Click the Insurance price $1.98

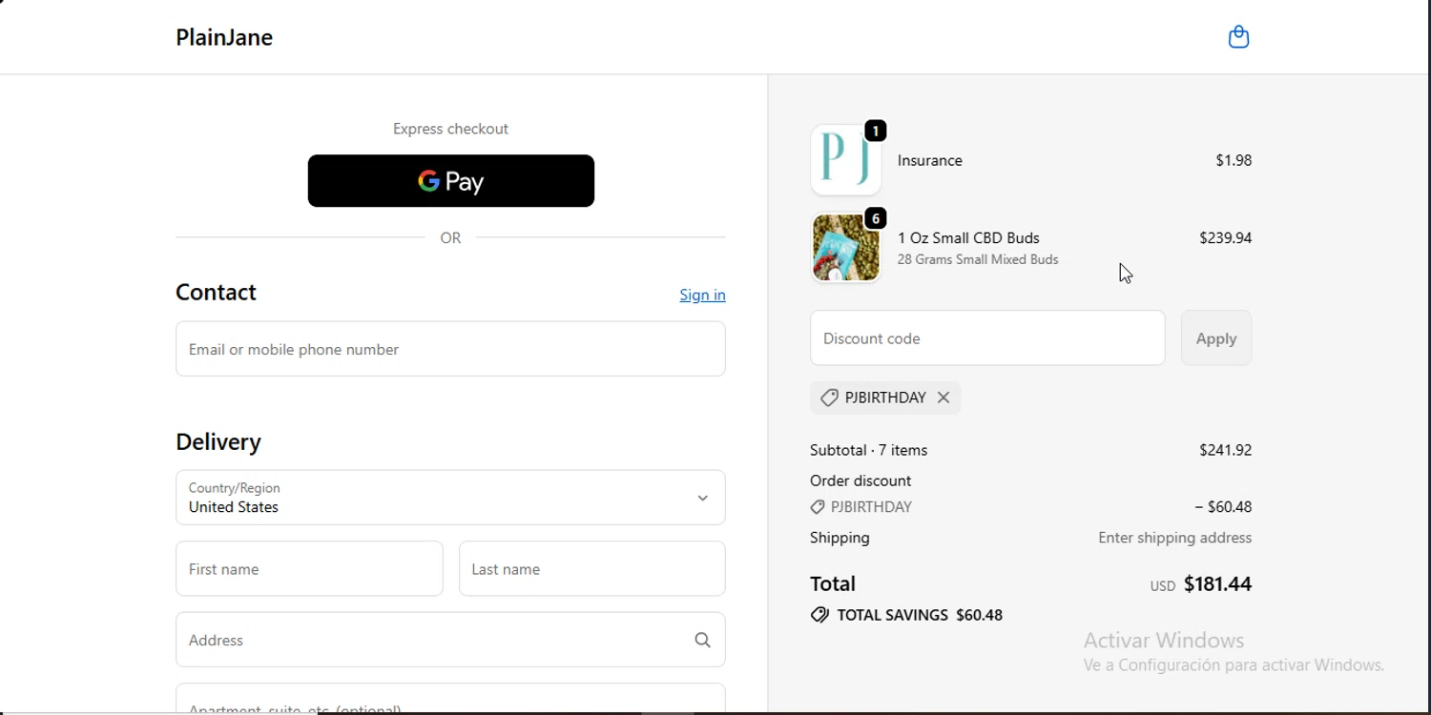tap(1234, 160)
